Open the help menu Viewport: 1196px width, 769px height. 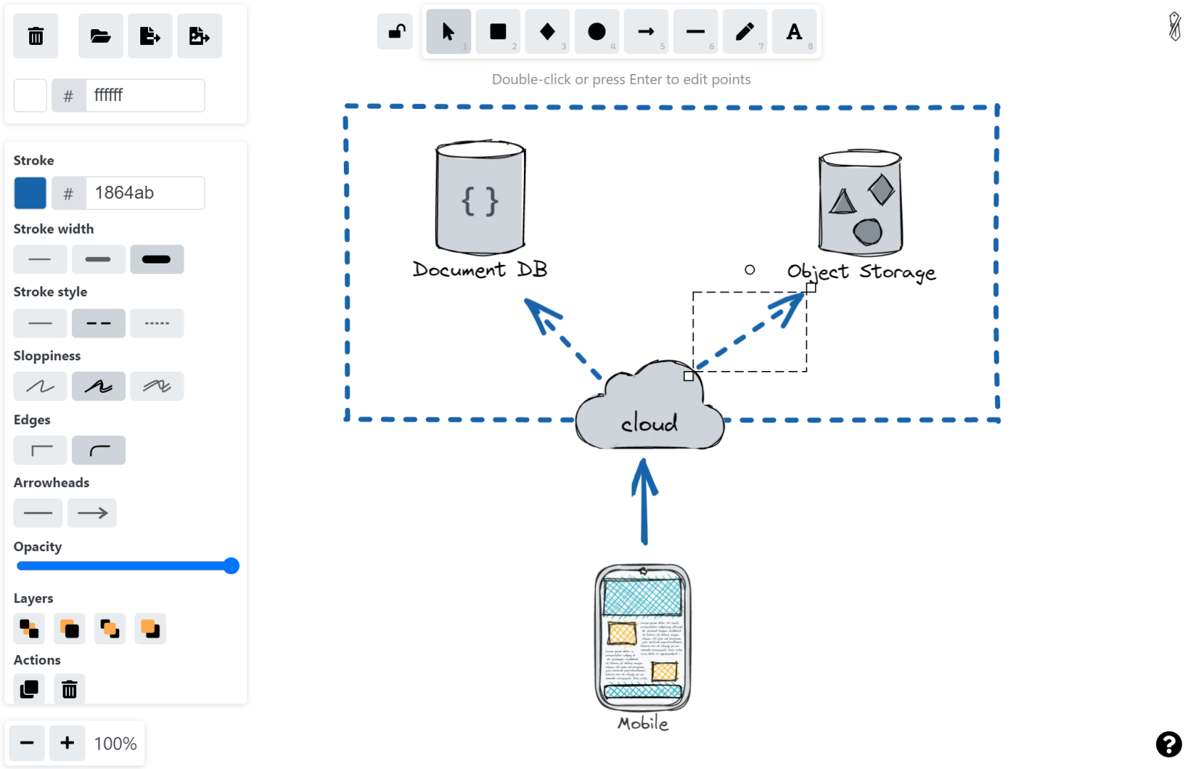(1168, 745)
